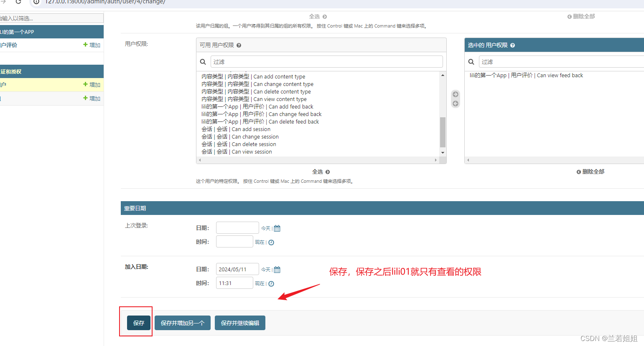Click 今天 link for date joined
This screenshot has height=346, width=644.
pyautogui.click(x=266, y=270)
